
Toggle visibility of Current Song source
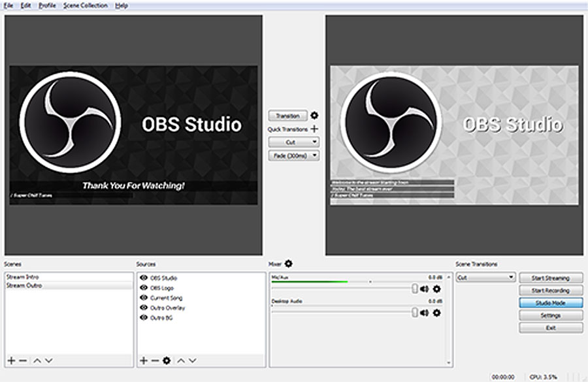pos(144,297)
